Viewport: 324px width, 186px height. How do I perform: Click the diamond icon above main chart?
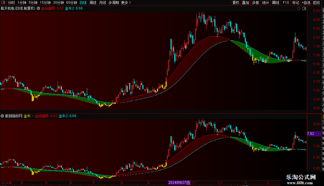point(299,9)
